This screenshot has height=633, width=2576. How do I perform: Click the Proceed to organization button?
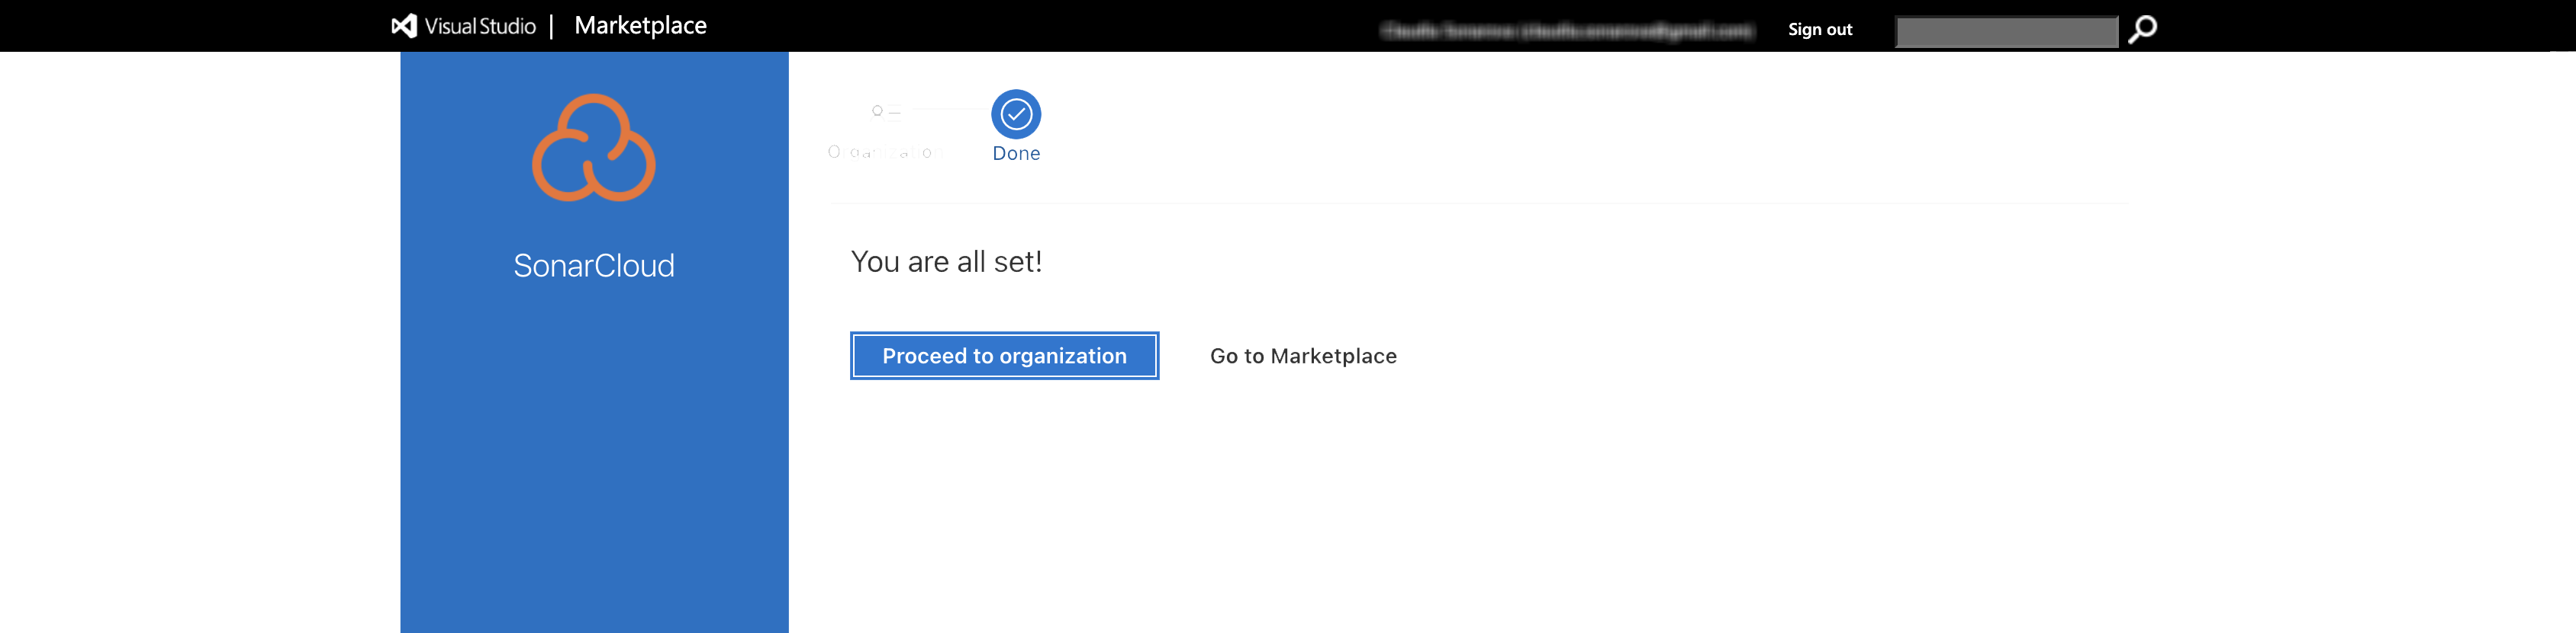(1004, 356)
